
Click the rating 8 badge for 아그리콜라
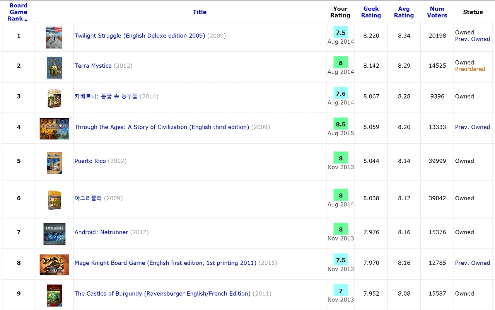[341, 195]
